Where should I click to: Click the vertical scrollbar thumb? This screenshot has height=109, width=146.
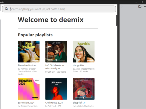pyautogui.click(x=116, y=20)
